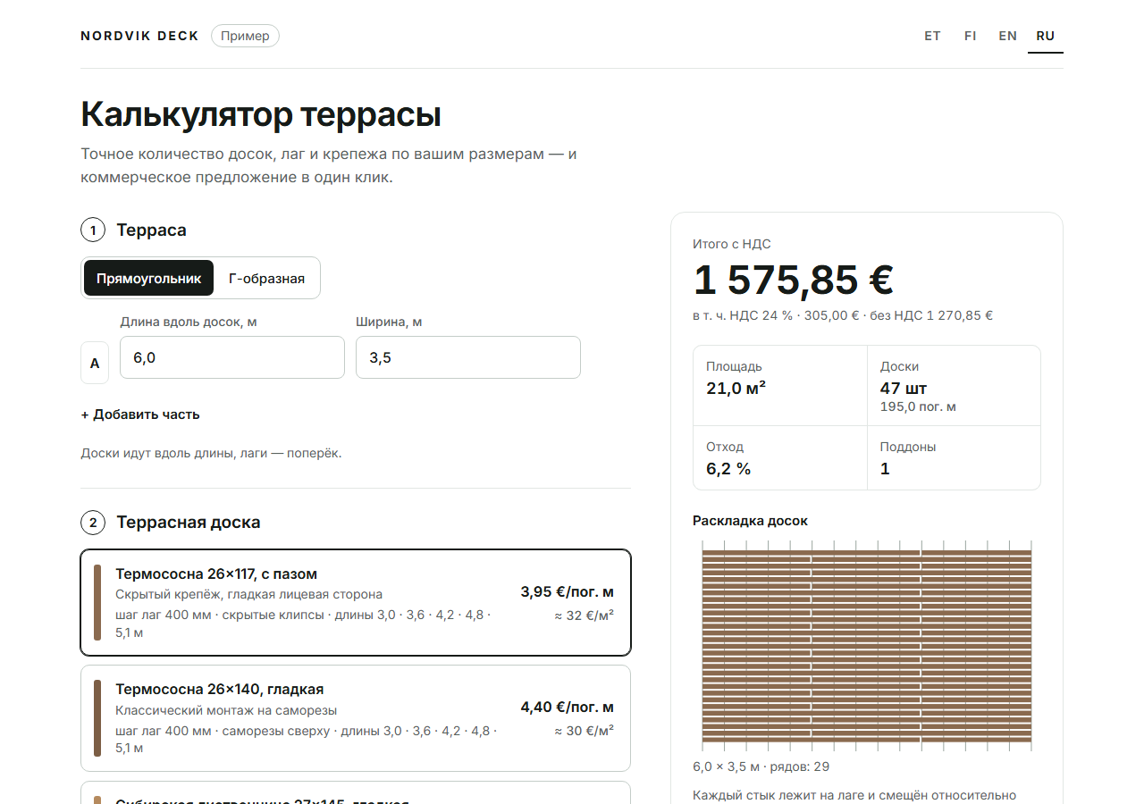Image resolution: width=1144 pixels, height=804 pixels.
Task: Edit the Длина вдоль досок field
Action: pos(232,357)
